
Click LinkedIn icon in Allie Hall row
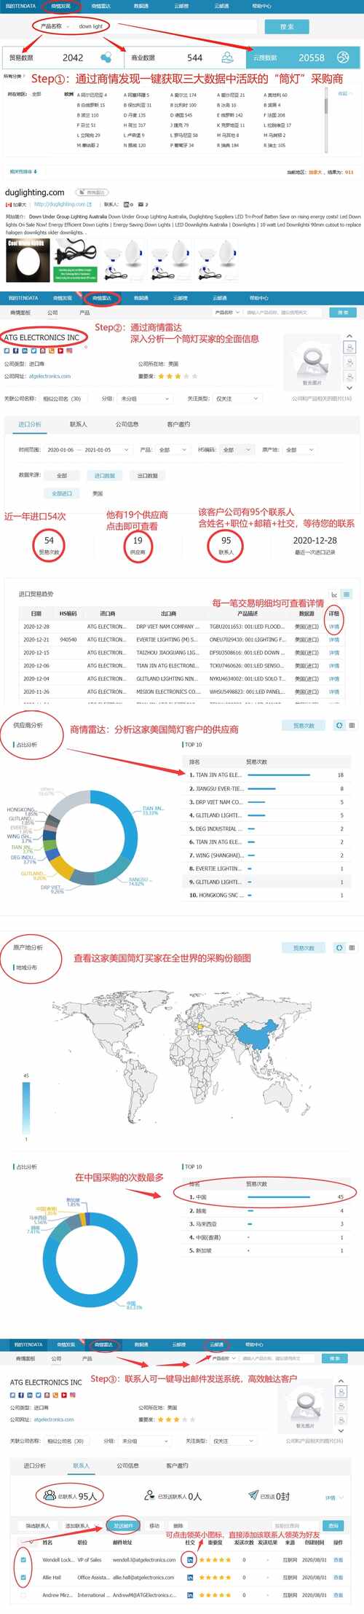tap(190, 1577)
